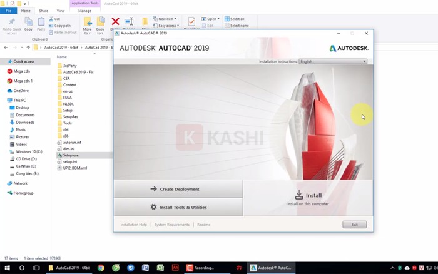Open the Open dropdown in ribbon
Viewport: 438px width, 274px height.
210,19
